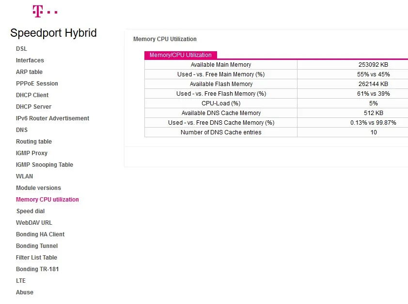Click the Memory CPU Utilization page heading

point(165,39)
